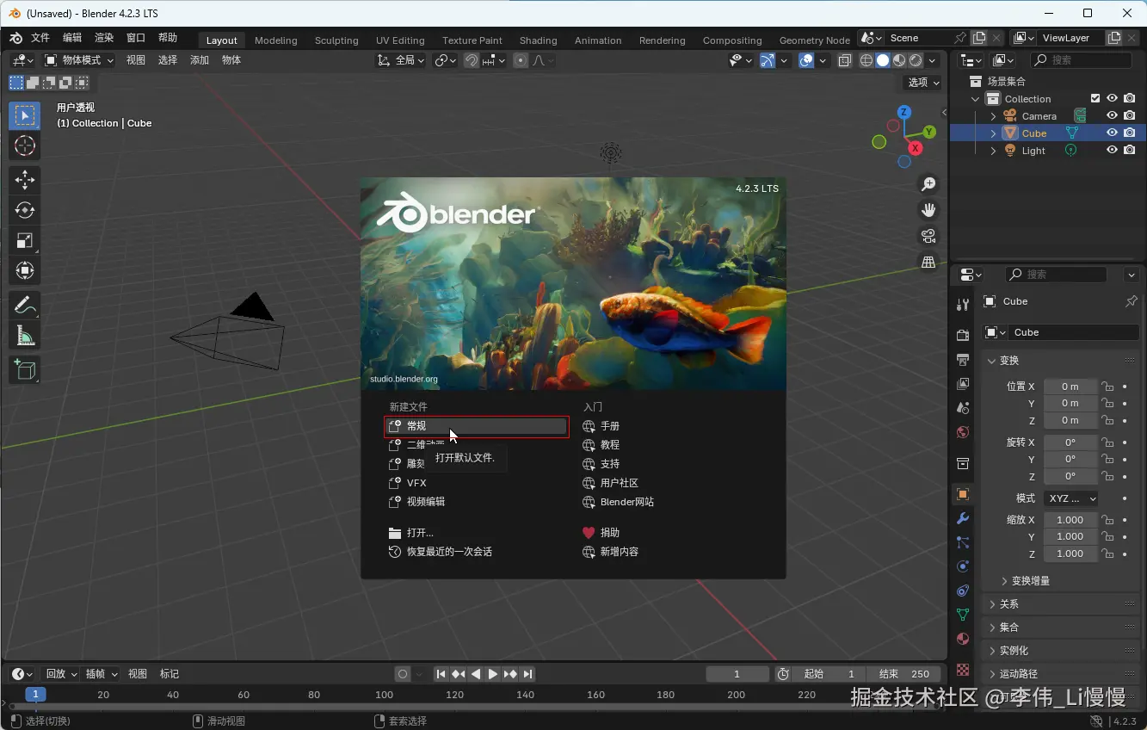Pin the Cube properties panel
The height and width of the screenshot is (730, 1147).
click(x=1131, y=301)
